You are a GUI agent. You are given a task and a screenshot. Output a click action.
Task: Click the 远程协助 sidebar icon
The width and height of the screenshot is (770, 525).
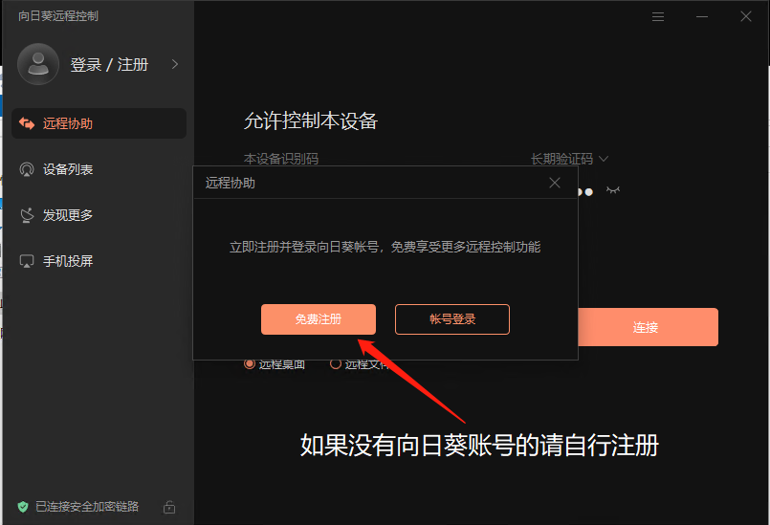27,123
